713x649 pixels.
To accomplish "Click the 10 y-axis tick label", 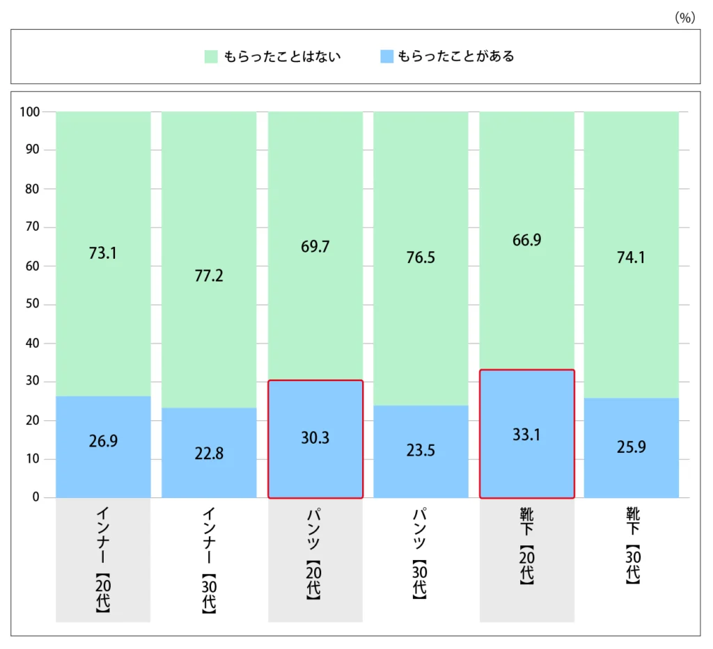I will pos(32,458).
